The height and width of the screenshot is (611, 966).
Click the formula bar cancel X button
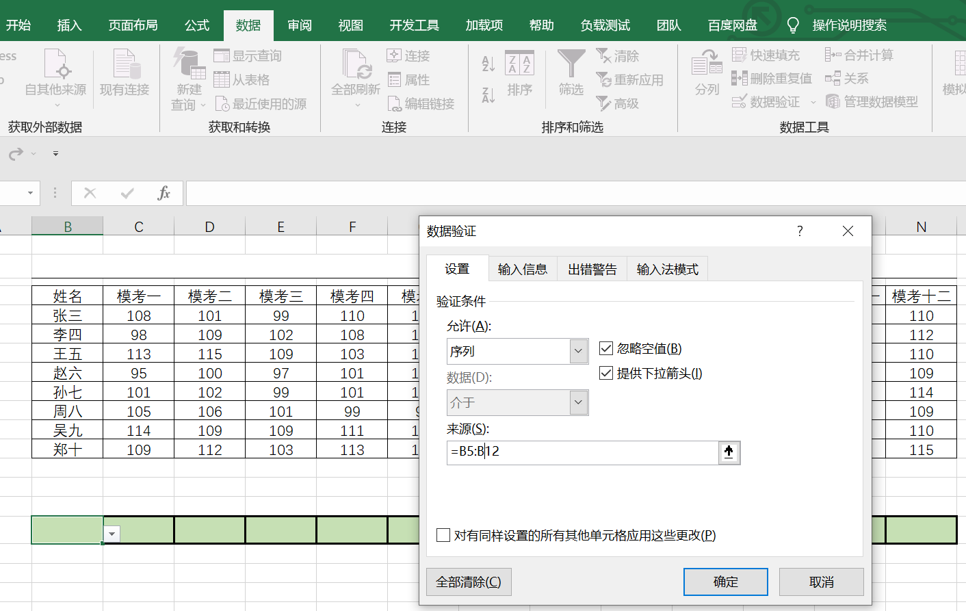(90, 193)
